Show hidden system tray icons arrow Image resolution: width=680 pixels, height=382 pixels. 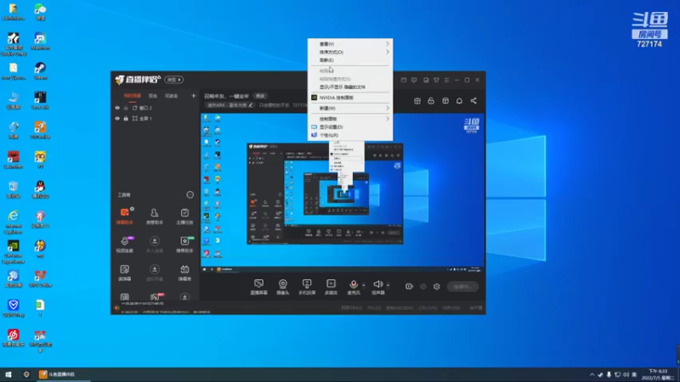[x=592, y=374]
